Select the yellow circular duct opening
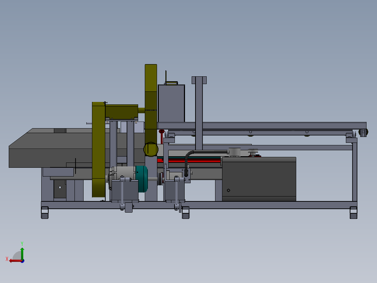The image size is (377, 283). click(x=151, y=149)
